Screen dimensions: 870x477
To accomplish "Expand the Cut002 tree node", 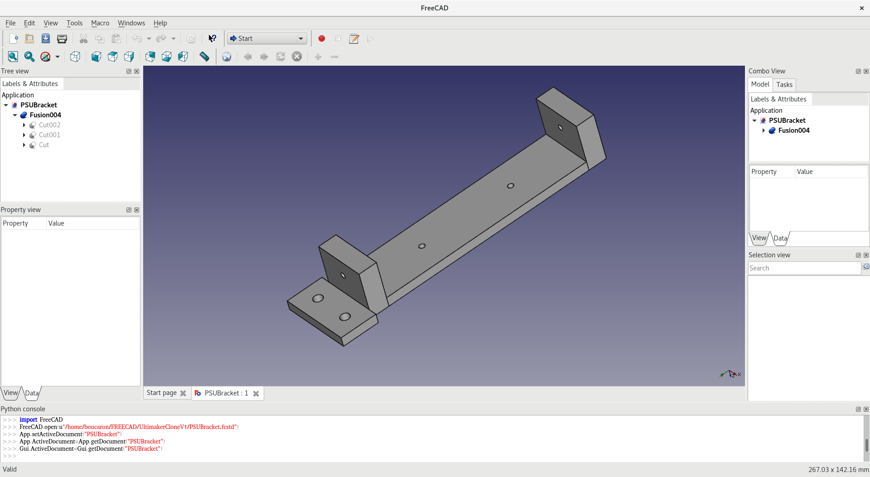I will (24, 125).
